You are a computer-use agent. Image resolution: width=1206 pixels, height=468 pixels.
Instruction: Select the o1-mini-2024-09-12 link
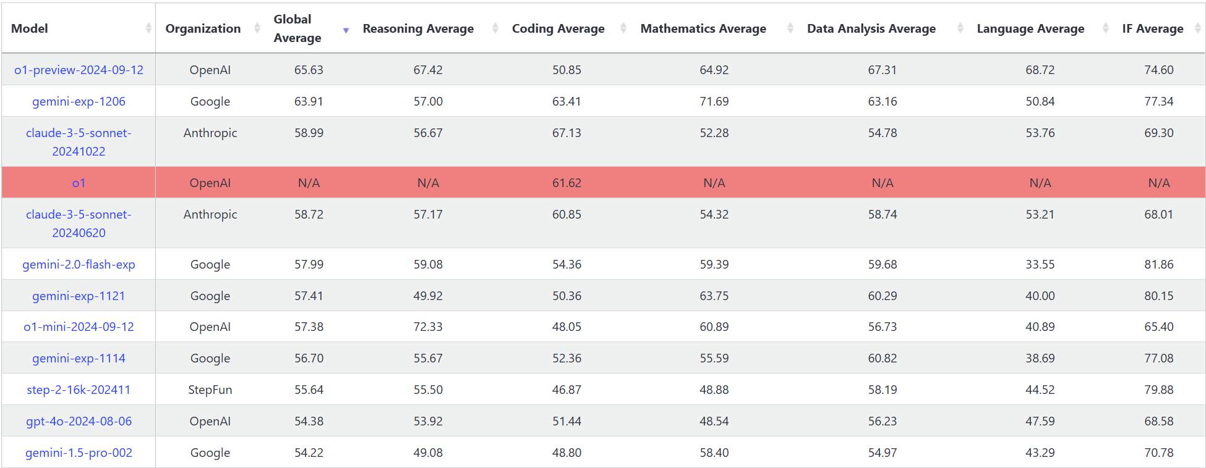(x=79, y=327)
